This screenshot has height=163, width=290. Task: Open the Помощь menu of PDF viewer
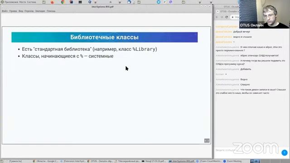click(x=51, y=11)
